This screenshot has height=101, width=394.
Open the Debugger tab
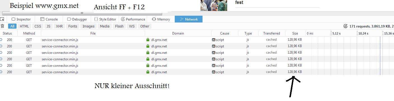click(x=77, y=19)
